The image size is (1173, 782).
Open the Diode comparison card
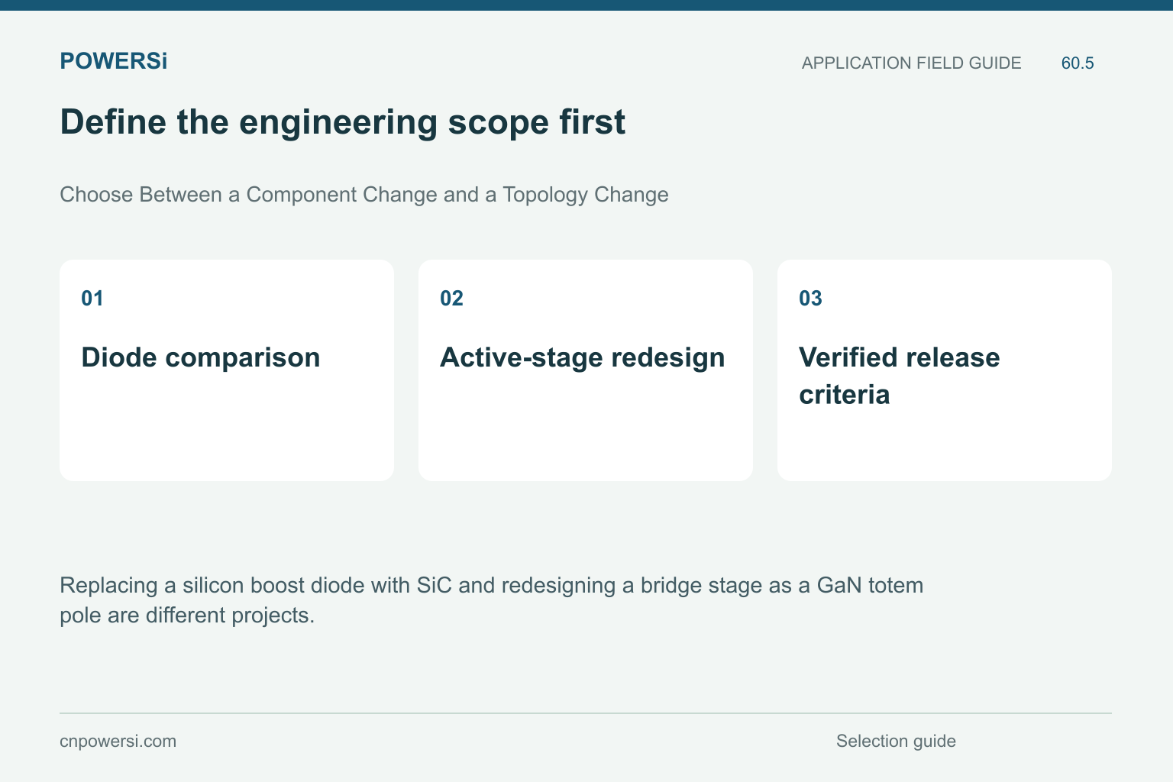click(227, 370)
